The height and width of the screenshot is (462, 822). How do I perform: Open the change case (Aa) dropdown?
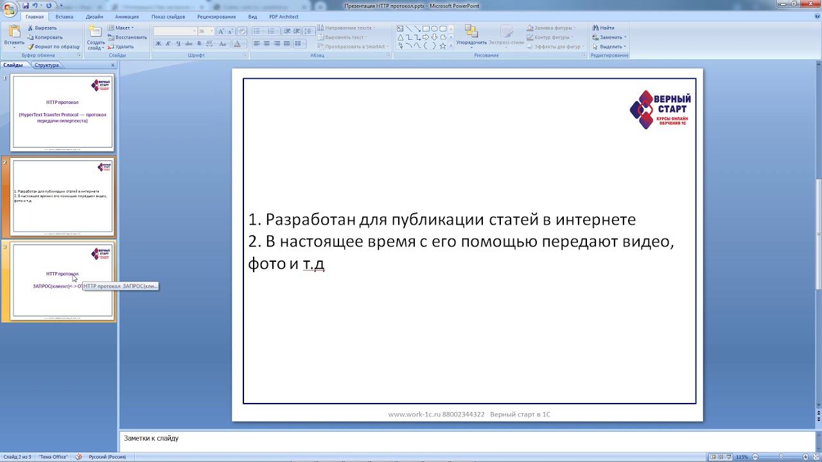point(223,44)
